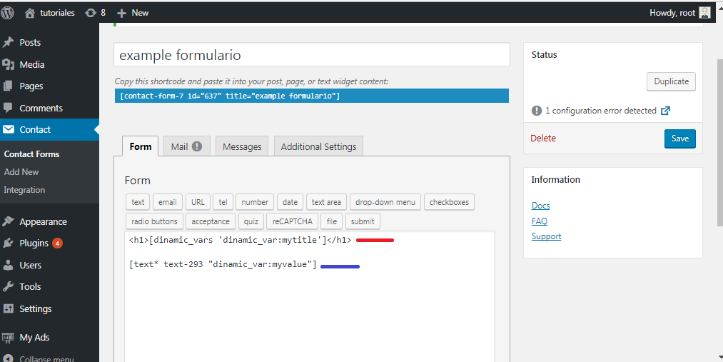Insert a checkboxes tag

[449, 202]
